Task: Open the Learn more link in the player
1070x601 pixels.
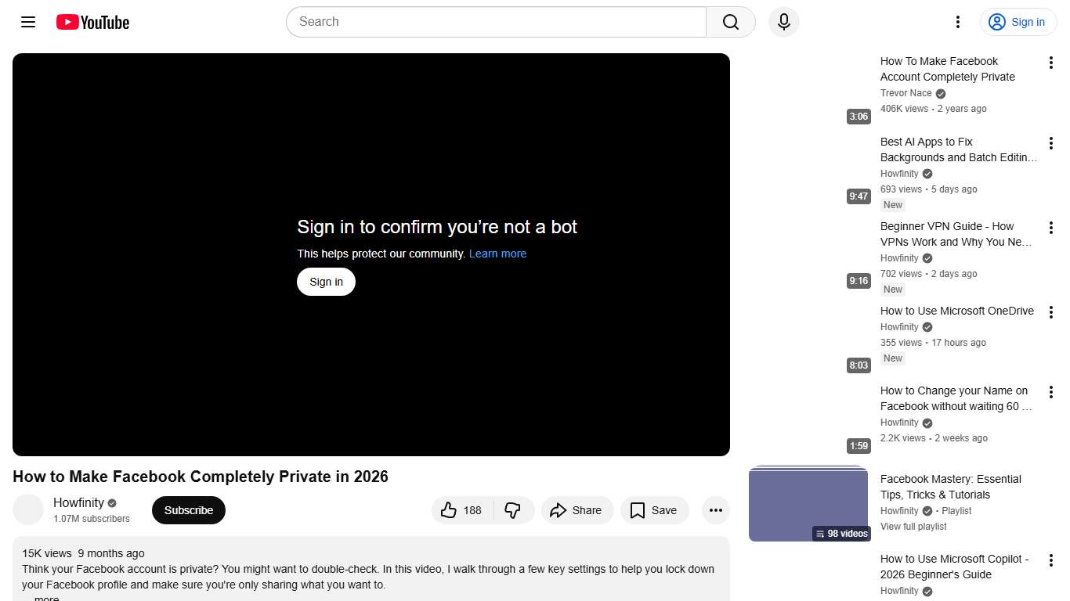Action: pos(497,253)
